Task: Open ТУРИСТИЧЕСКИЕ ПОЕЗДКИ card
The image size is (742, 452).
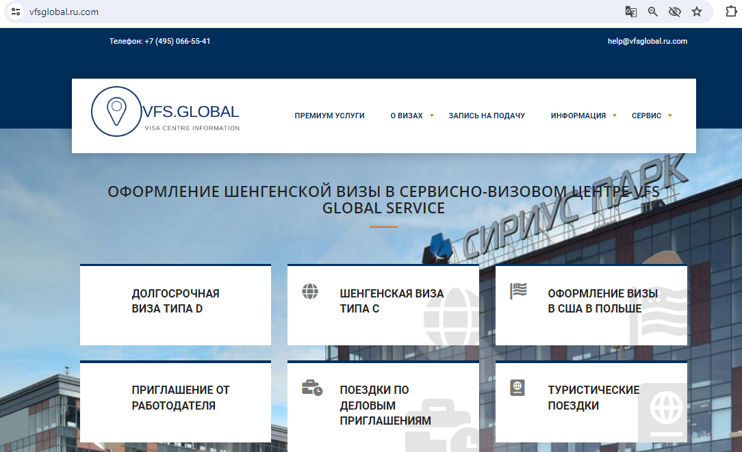Action: coord(591,402)
